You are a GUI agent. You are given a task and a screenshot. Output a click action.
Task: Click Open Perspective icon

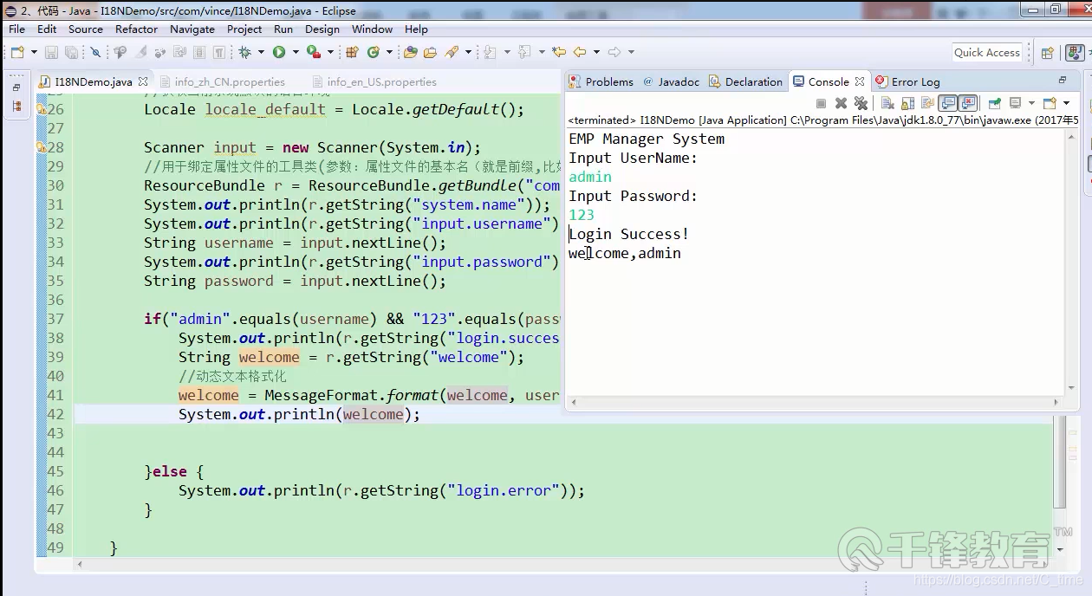point(1047,53)
